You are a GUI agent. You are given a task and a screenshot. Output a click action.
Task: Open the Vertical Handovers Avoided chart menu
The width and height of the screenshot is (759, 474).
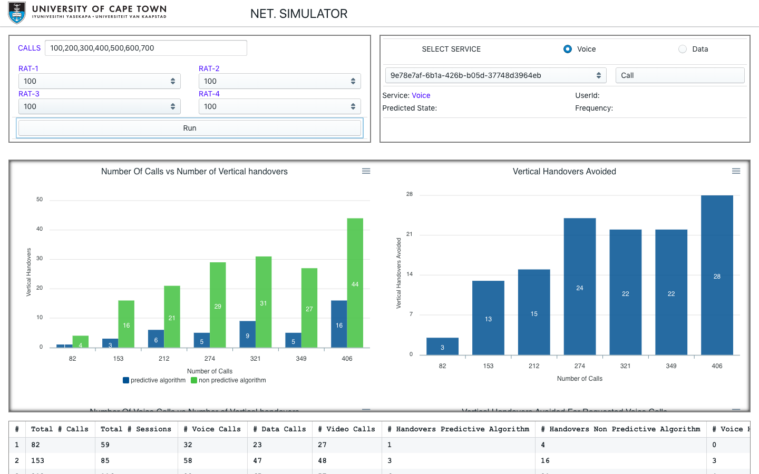pyautogui.click(x=736, y=171)
